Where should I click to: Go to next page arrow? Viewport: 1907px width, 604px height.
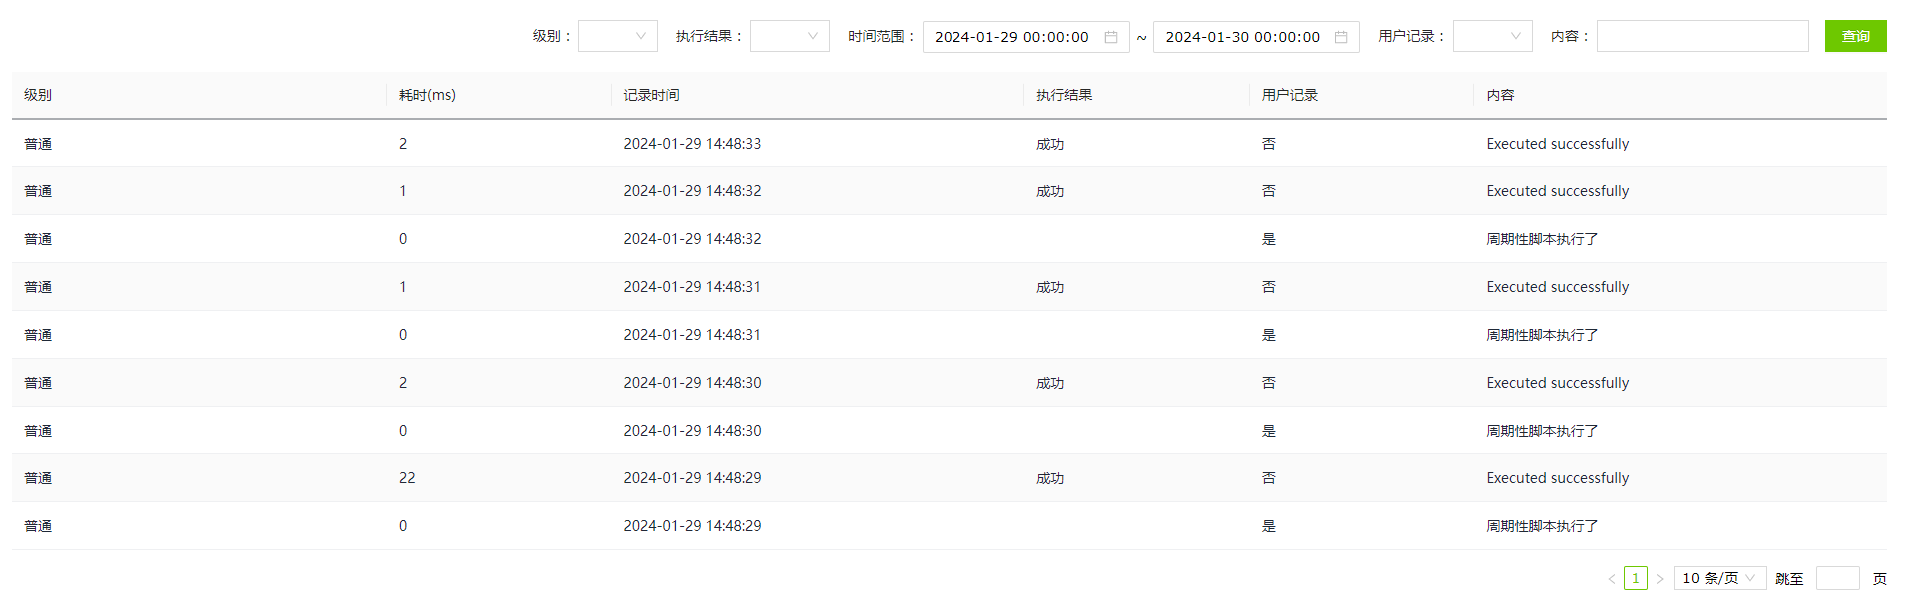click(1660, 579)
